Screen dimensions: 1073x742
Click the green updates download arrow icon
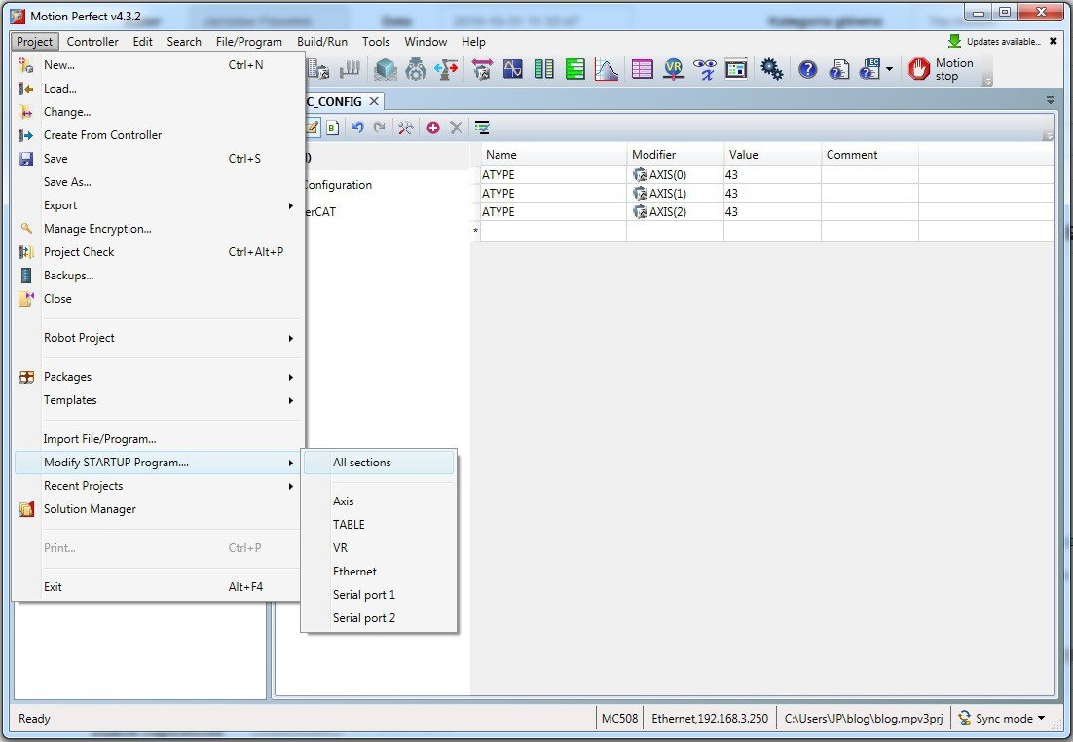pos(954,41)
